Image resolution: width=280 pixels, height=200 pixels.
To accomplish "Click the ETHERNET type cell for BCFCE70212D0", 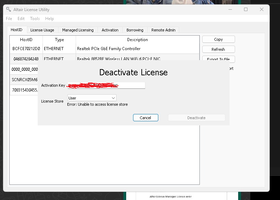I will tap(59, 48).
